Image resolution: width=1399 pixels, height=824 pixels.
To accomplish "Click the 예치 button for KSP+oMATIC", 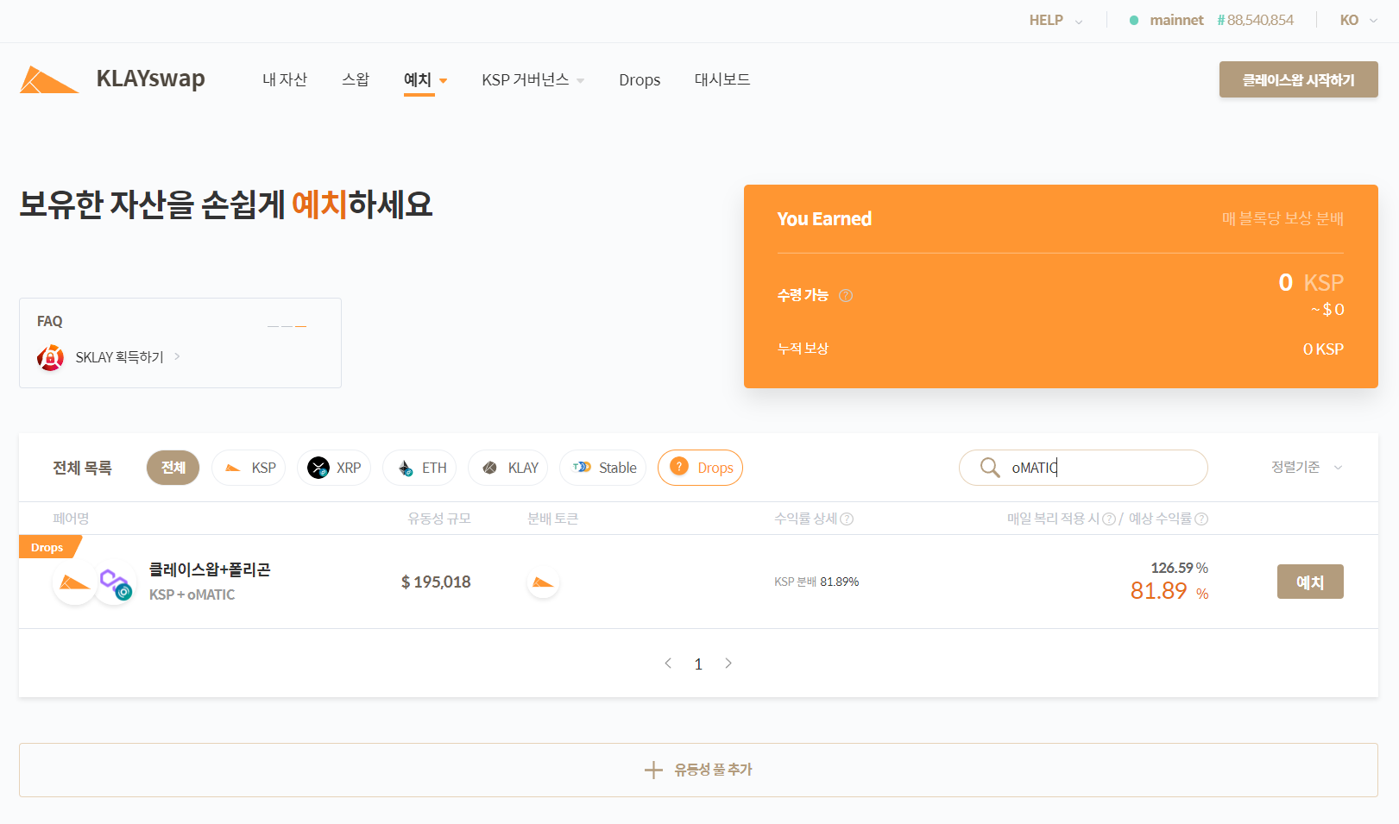I will [x=1310, y=582].
